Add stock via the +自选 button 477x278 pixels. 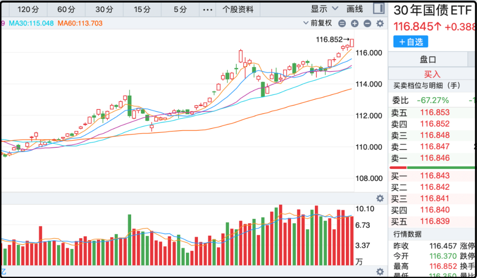pyautogui.click(x=411, y=42)
